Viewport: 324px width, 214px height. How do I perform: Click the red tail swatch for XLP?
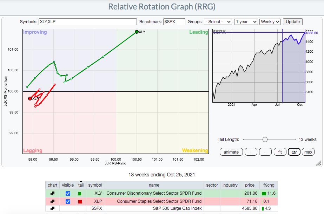tap(80, 202)
